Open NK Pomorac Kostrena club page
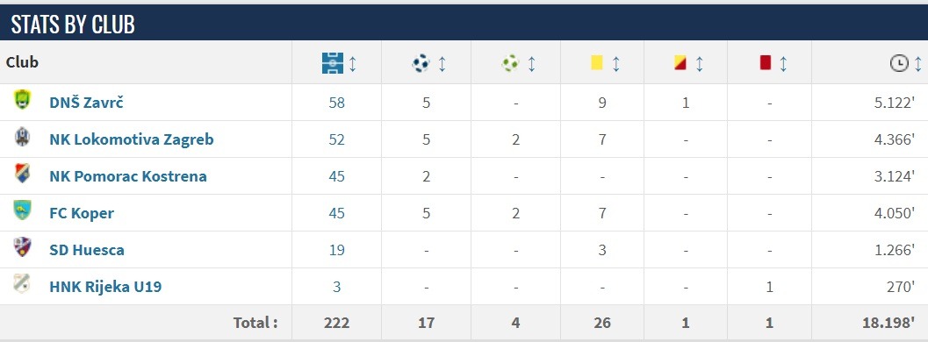 pyautogui.click(x=128, y=176)
